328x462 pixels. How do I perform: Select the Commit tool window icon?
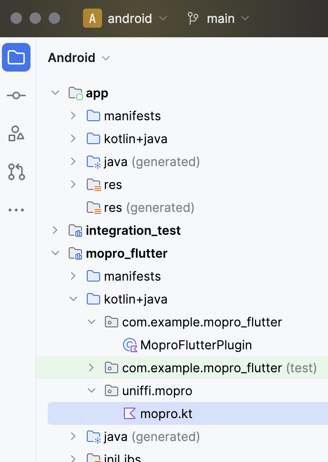[x=16, y=95]
